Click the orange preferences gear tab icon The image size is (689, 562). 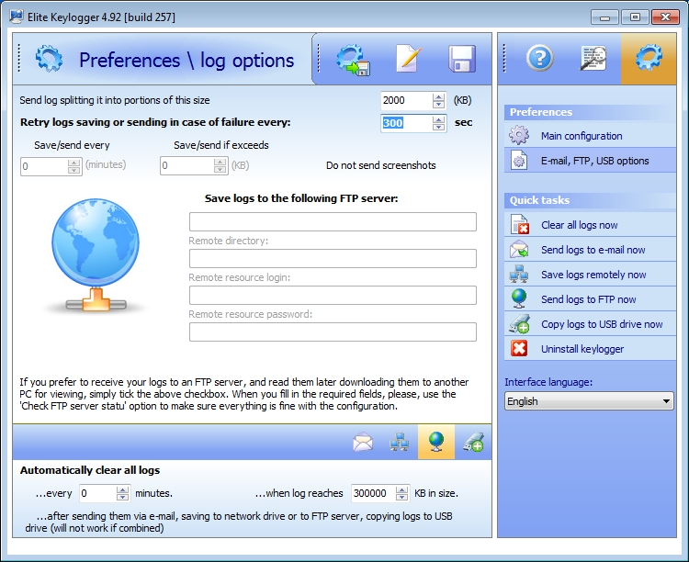tap(648, 59)
